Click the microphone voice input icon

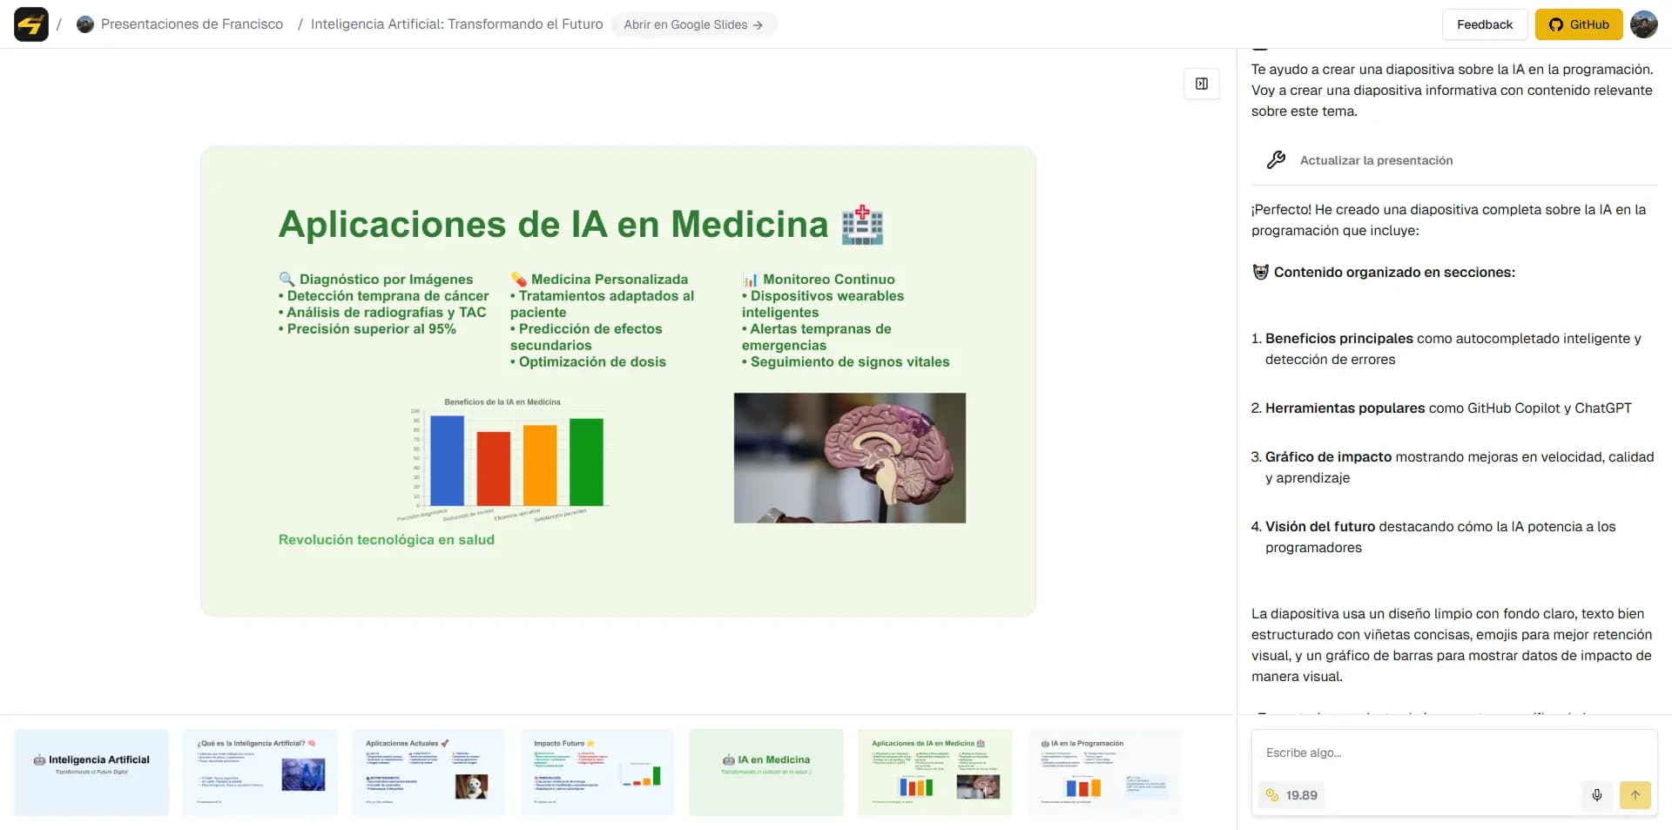pyautogui.click(x=1597, y=795)
